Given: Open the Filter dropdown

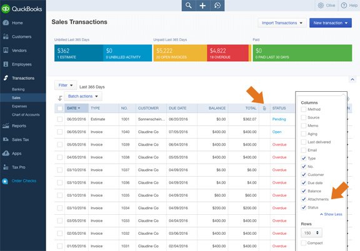Looking at the screenshot, I should point(66,85).
